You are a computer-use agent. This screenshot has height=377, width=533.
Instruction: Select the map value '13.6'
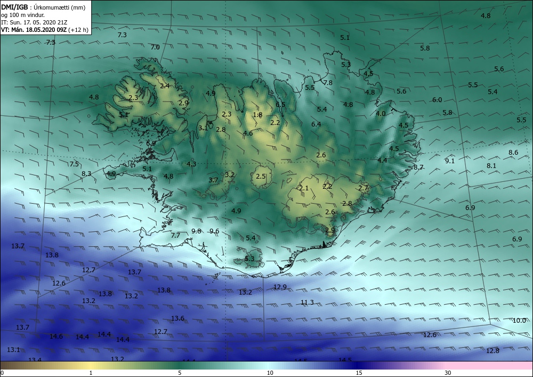(x=178, y=319)
